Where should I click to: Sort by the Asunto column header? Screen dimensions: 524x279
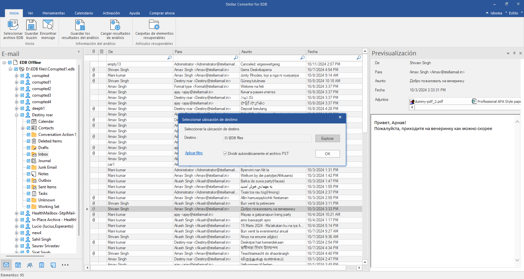(273, 52)
